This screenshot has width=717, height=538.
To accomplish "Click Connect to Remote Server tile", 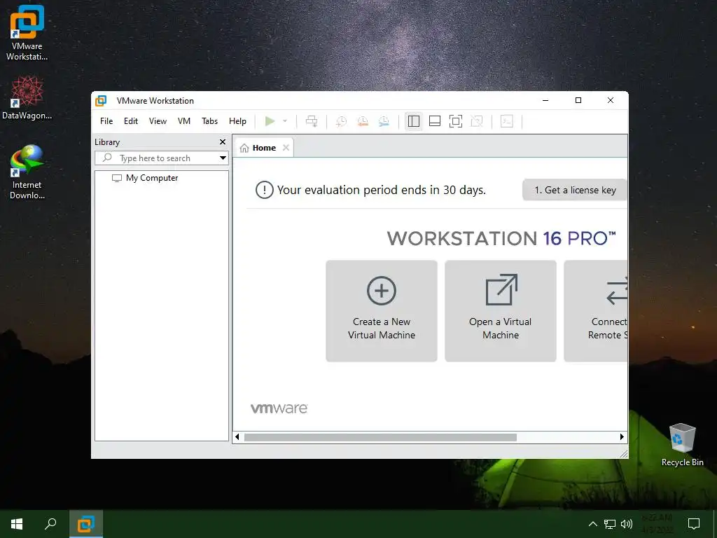I will pyautogui.click(x=595, y=311).
